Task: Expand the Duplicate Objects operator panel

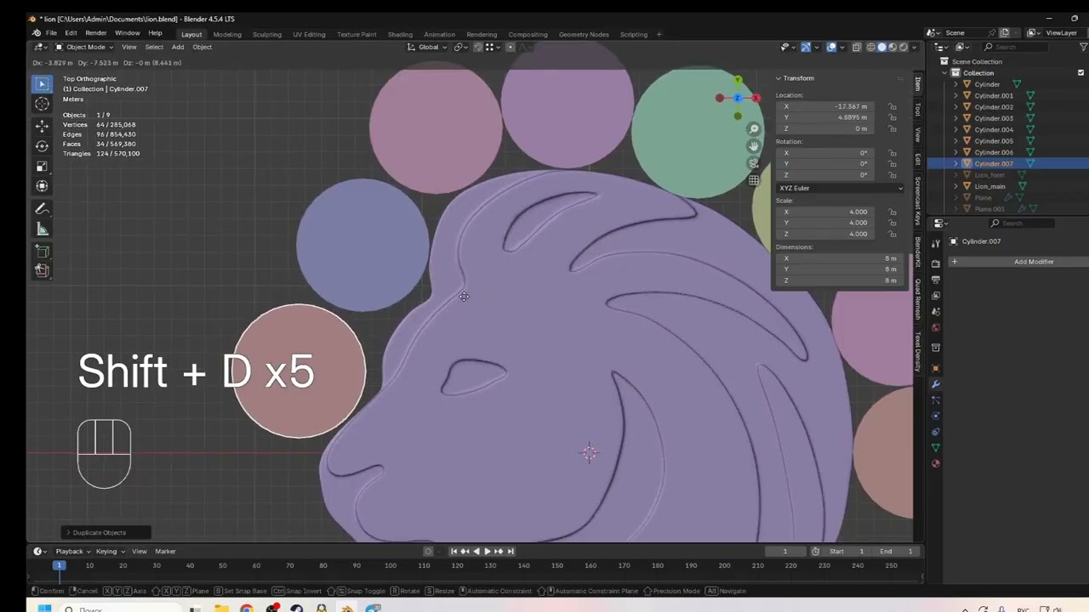Action: [x=68, y=533]
